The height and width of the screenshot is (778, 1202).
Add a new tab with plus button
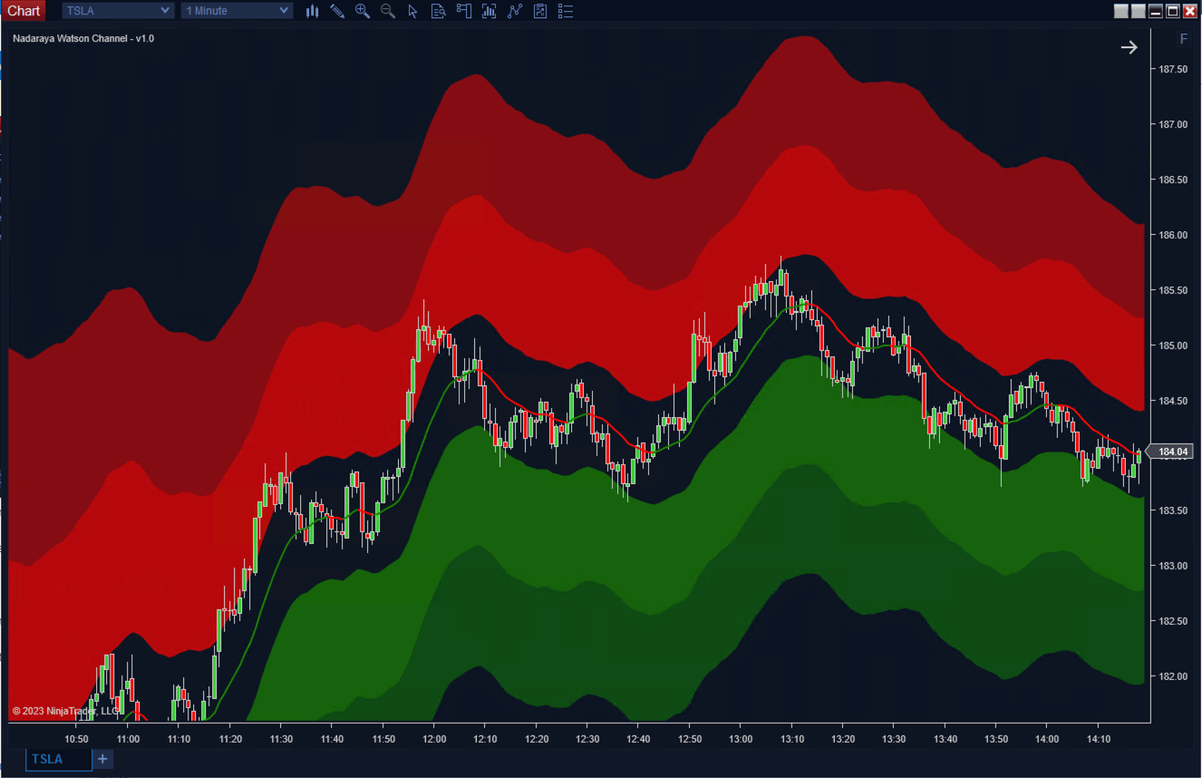(102, 759)
